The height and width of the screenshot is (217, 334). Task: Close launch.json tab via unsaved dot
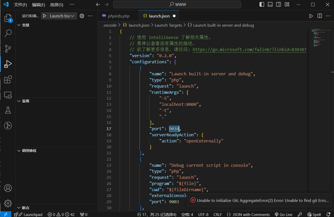174,16
